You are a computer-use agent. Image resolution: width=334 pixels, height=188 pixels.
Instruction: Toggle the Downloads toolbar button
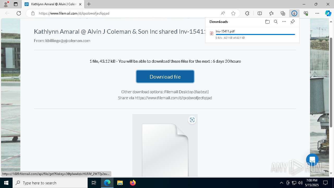coord(294,13)
